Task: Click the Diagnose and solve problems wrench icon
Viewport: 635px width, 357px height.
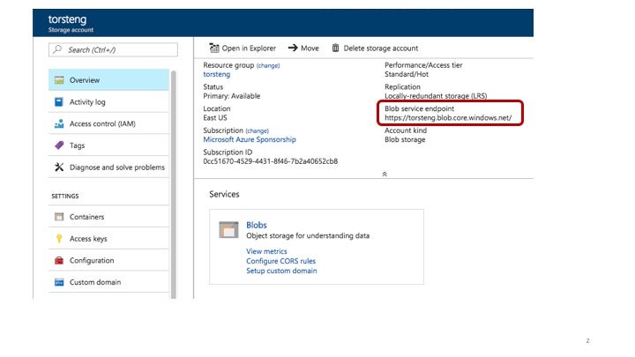Action: 59,167
